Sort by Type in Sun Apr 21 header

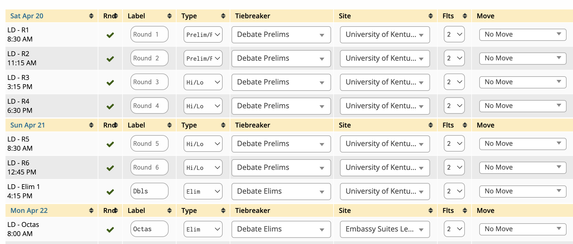point(223,125)
